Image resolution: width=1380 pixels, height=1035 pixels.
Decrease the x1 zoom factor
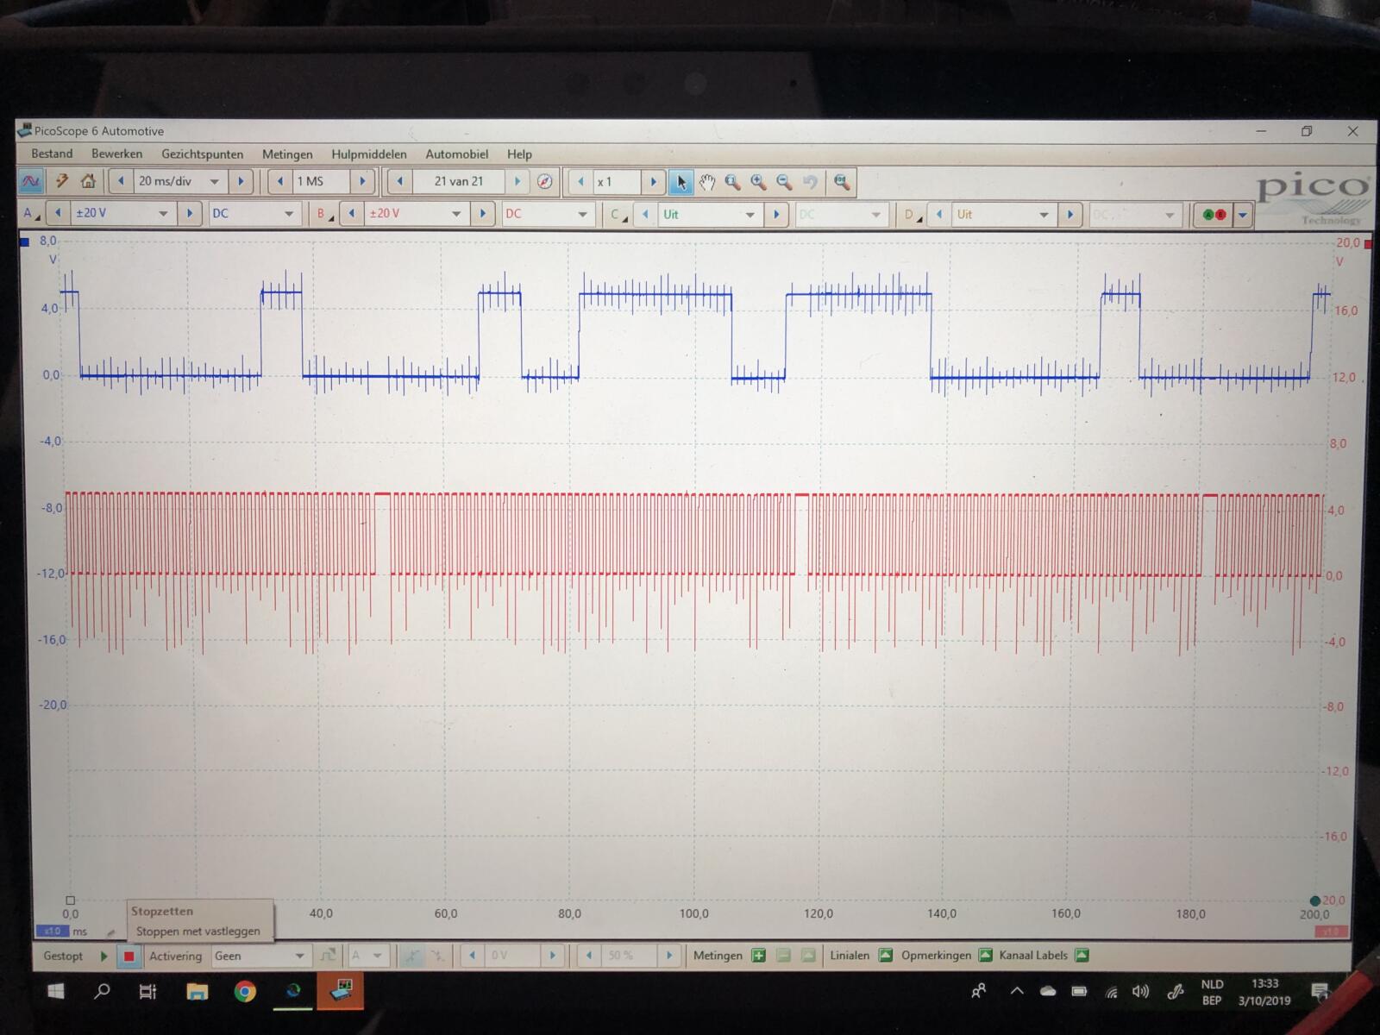point(580,181)
